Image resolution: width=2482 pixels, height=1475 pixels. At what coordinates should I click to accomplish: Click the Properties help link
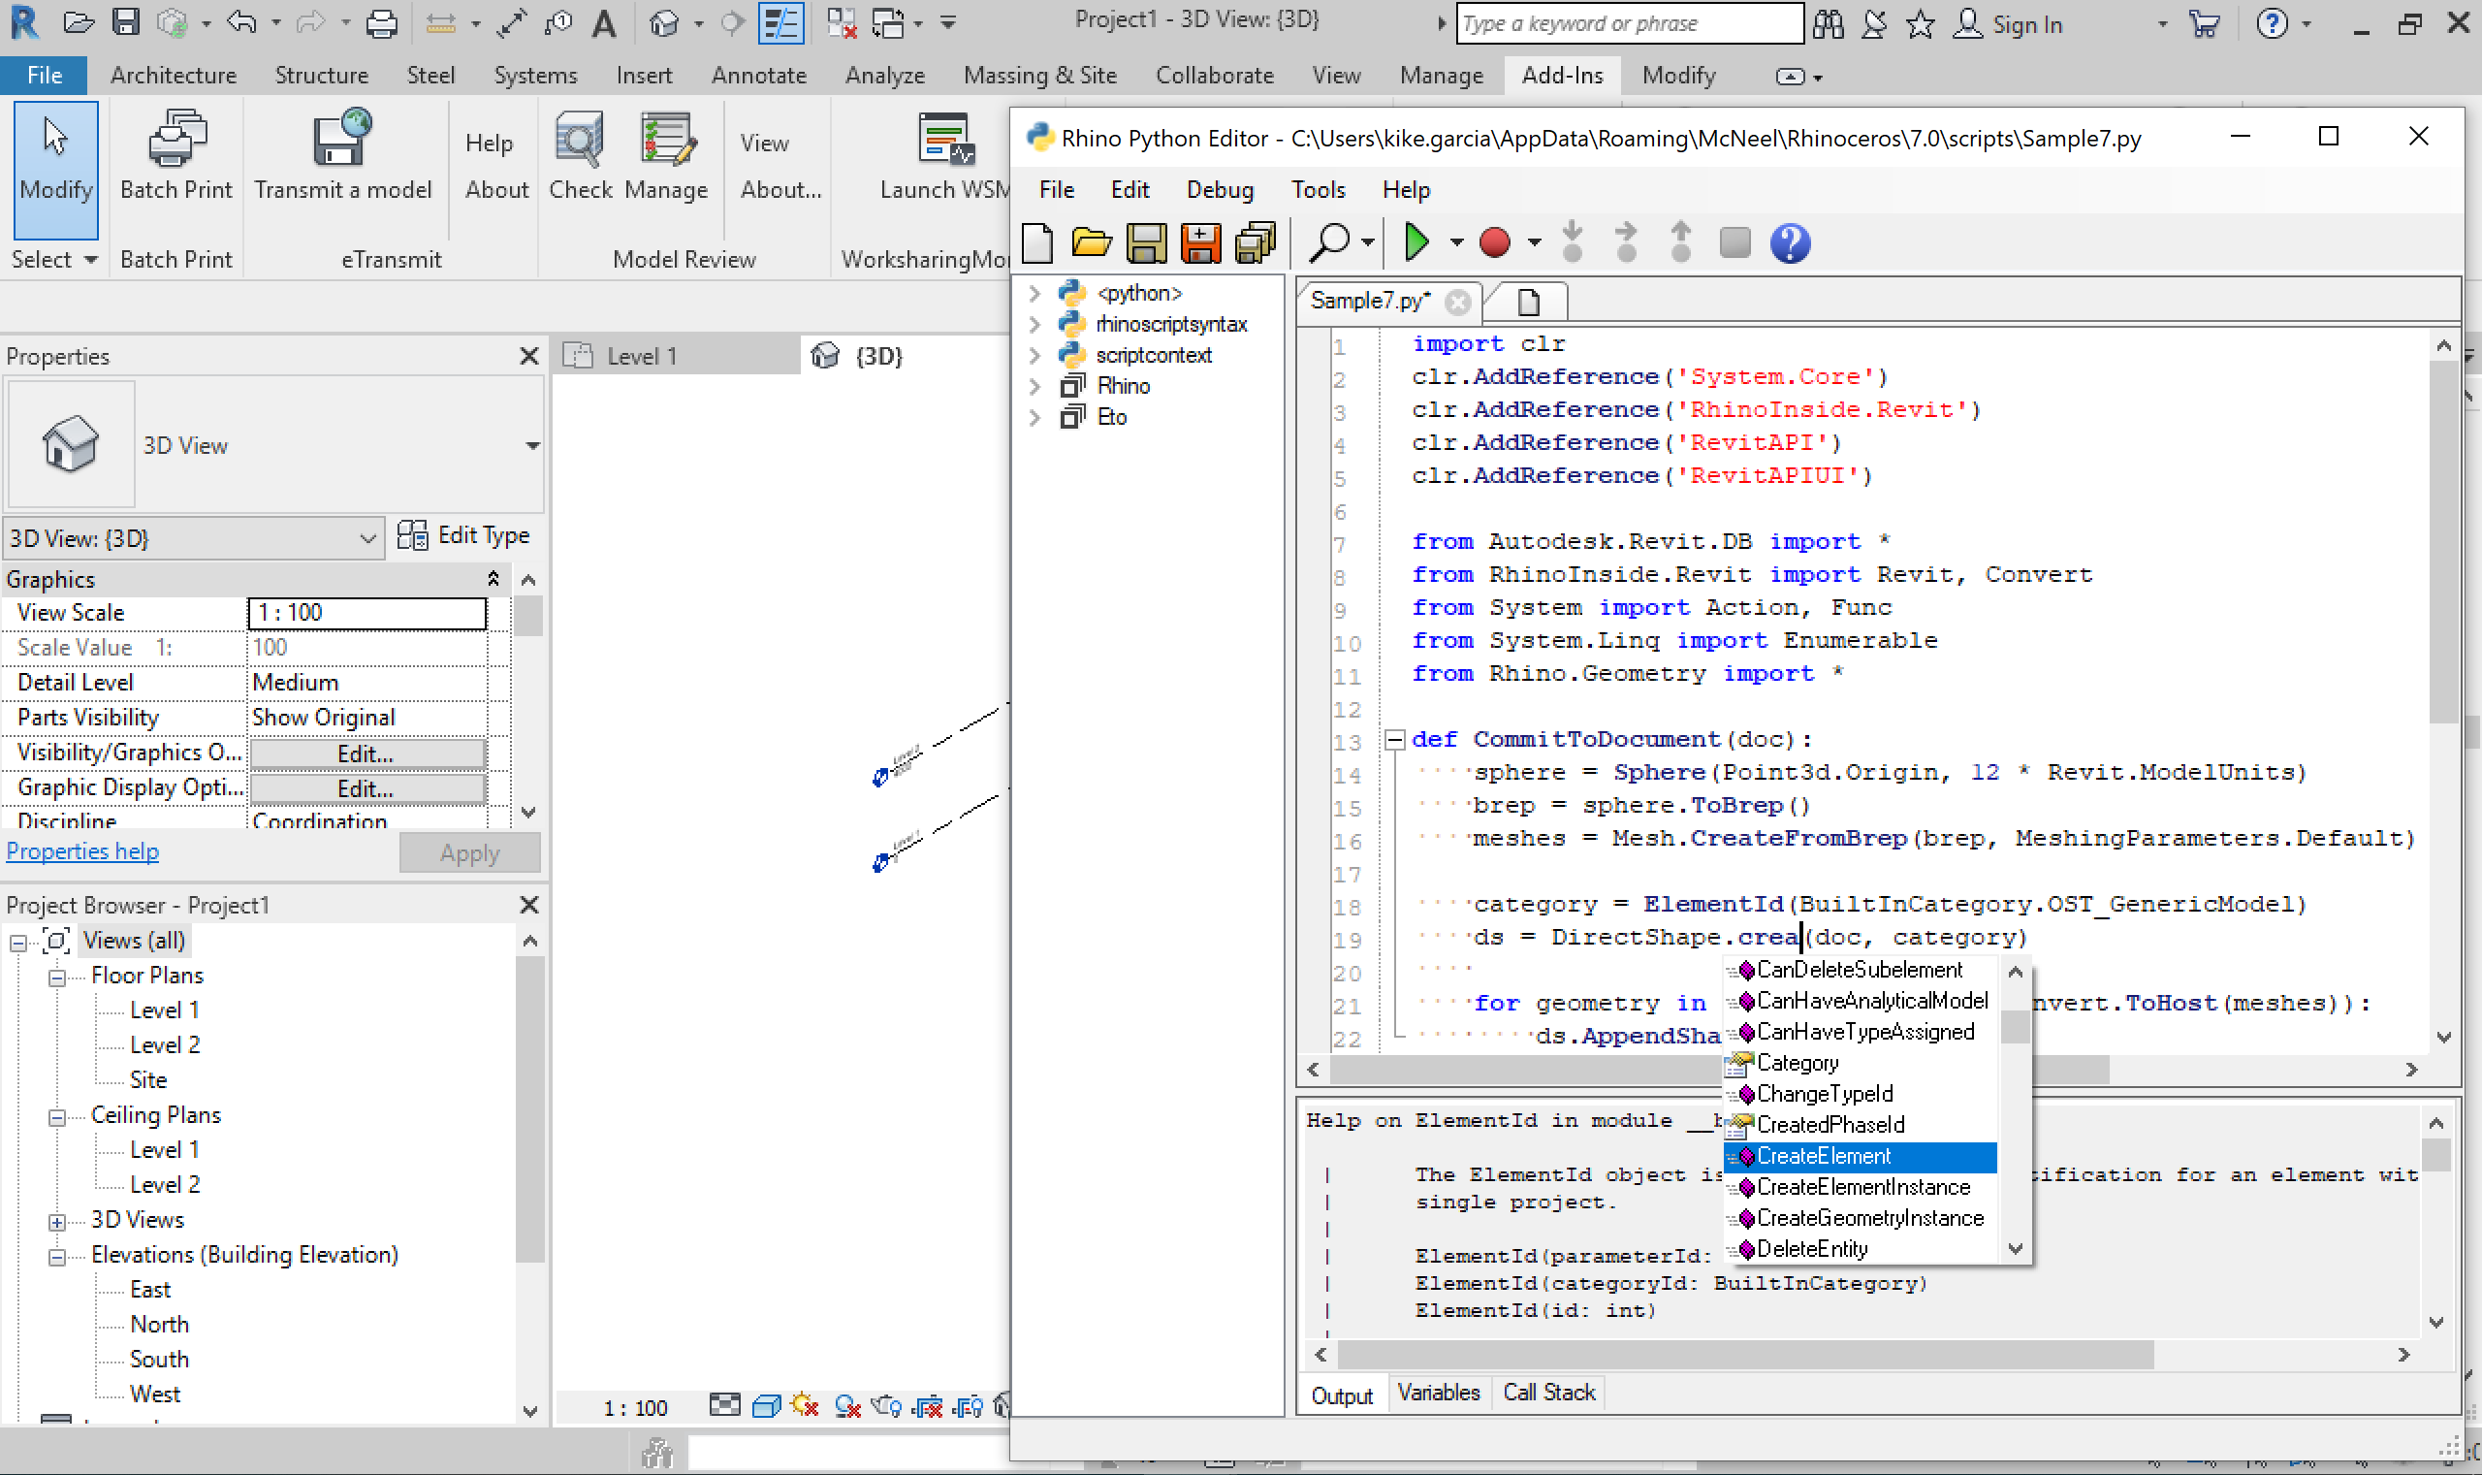point(82,851)
